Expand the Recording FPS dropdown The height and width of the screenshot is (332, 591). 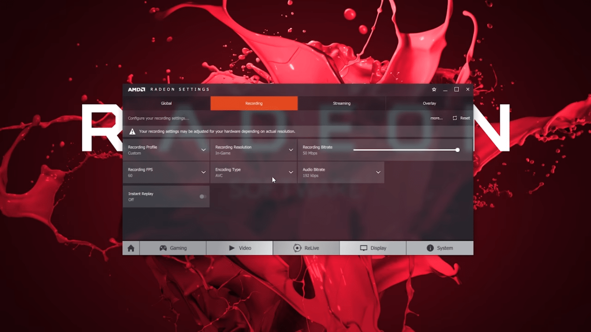point(166,172)
